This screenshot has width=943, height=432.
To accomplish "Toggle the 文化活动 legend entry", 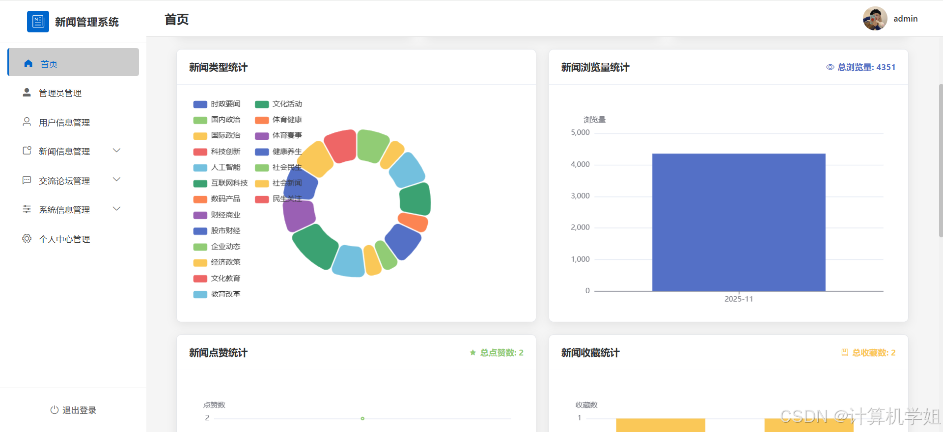I will pos(278,104).
